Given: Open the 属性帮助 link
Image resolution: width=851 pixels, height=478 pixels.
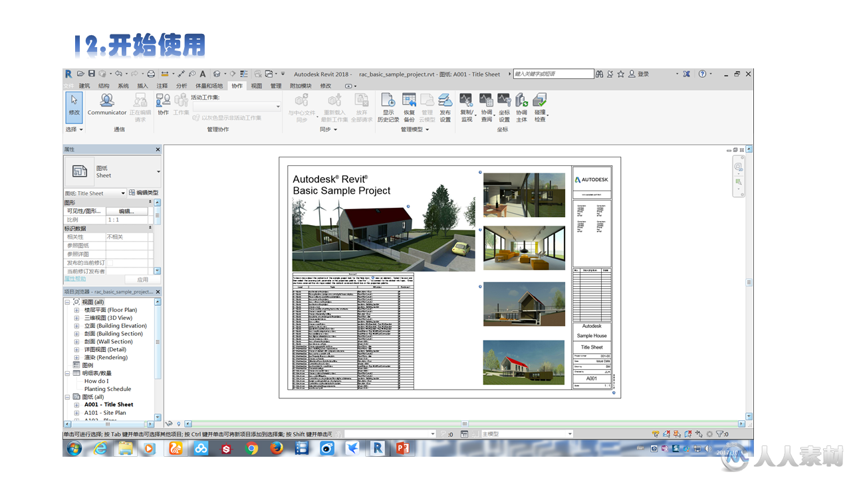Looking at the screenshot, I should [x=75, y=279].
